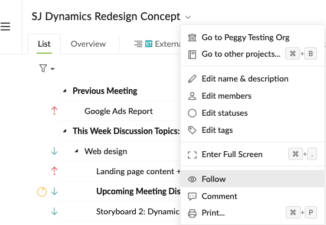Select the Storyboard 2: Dynamic task
Viewport: 326px width, 225px height.
coord(120,211)
